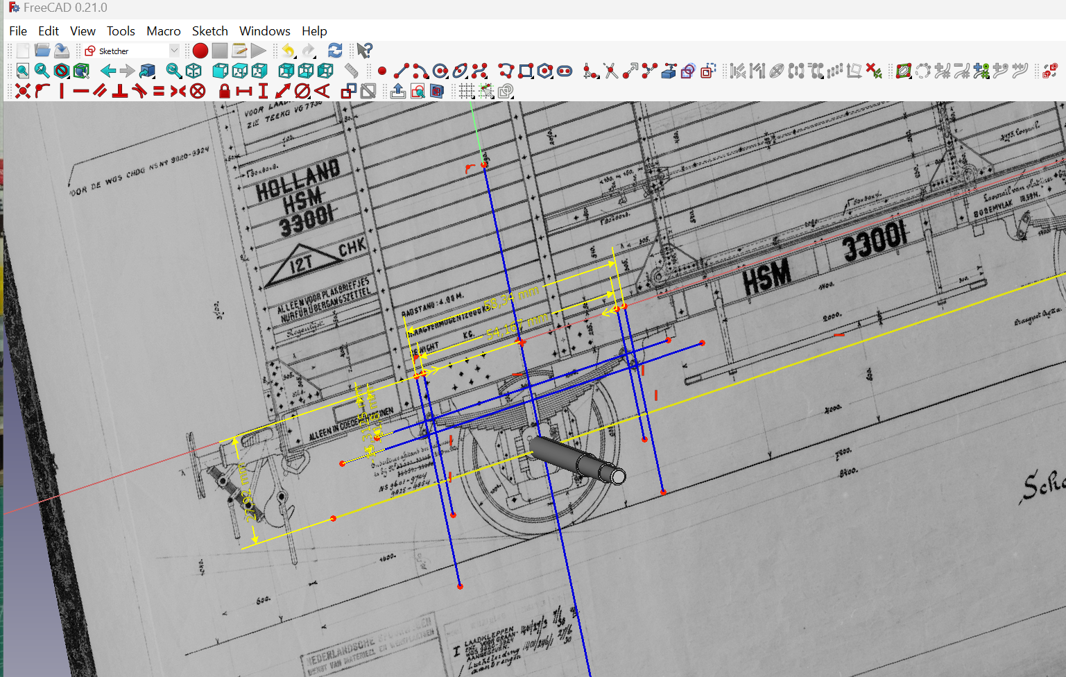
Task: Fit all content in view
Action: (x=23, y=71)
